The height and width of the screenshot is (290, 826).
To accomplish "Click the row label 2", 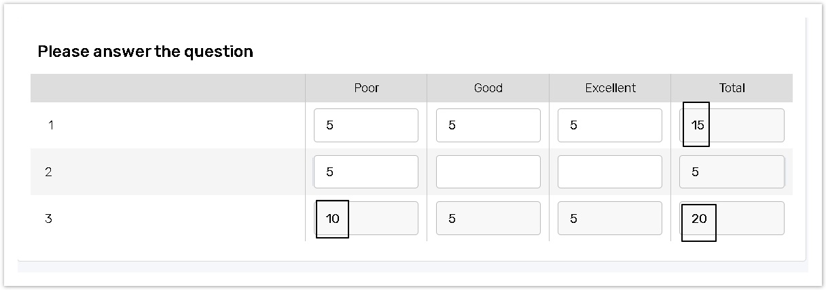I will click(48, 172).
